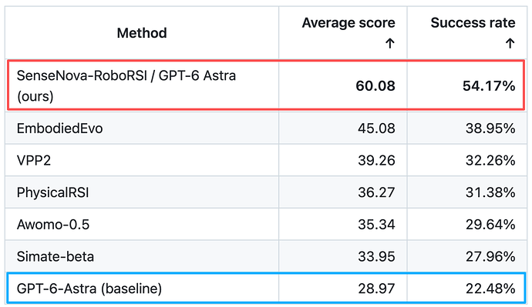Click the Success rate header text

coord(473,22)
